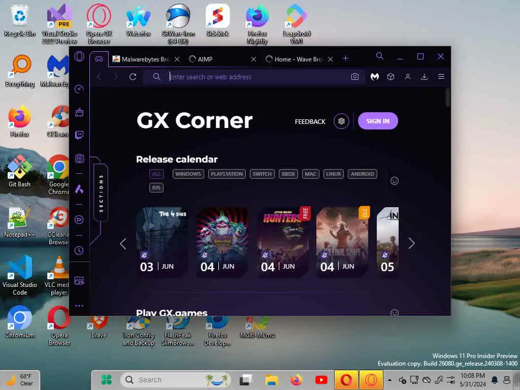Toggle release reminder bell on Star Wars Hunters
This screenshot has height=390, width=520.
(265, 255)
